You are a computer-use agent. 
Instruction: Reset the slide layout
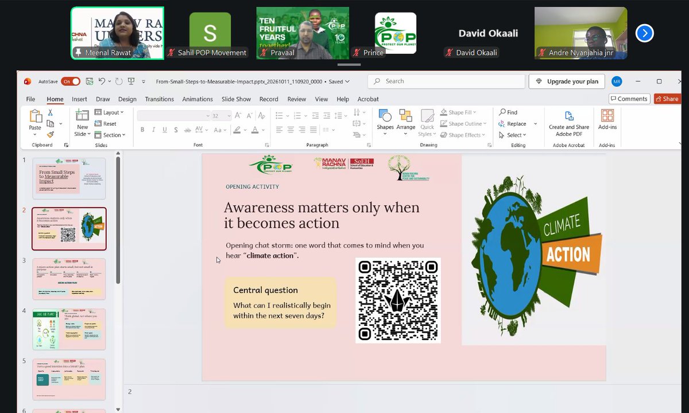coord(106,124)
